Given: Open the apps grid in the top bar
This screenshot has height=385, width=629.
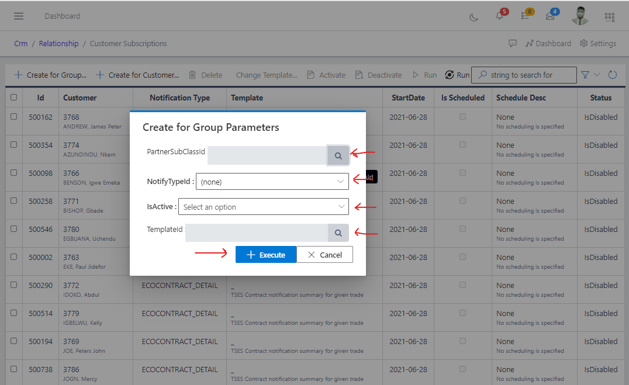Looking at the screenshot, I should pos(610,17).
